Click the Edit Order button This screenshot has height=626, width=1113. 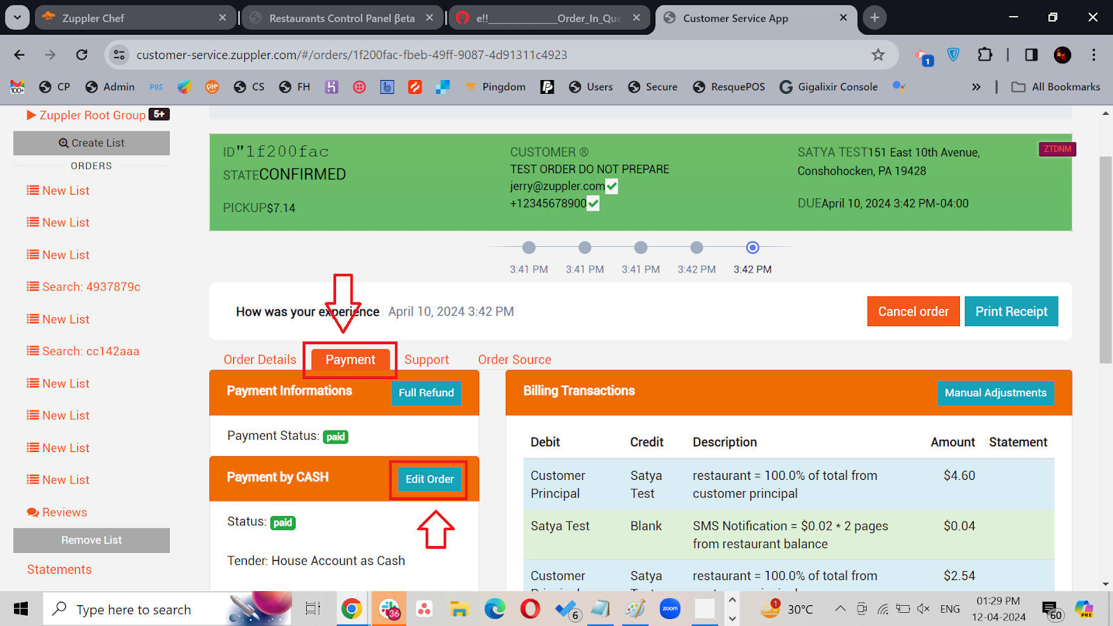click(x=429, y=479)
